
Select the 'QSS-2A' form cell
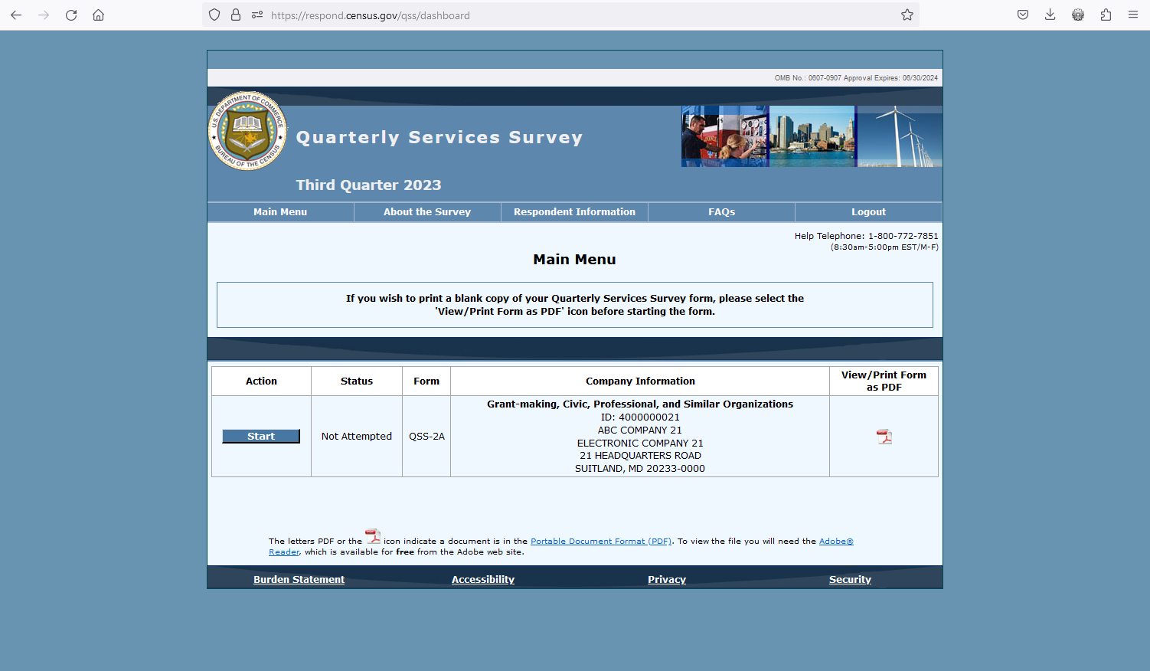[426, 437]
